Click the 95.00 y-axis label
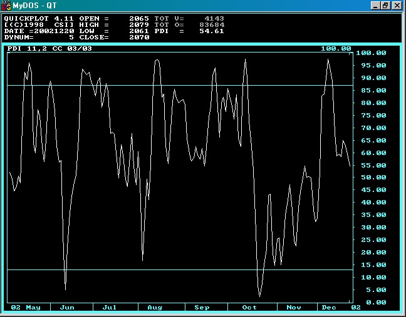406x317 pixels. [373, 66]
